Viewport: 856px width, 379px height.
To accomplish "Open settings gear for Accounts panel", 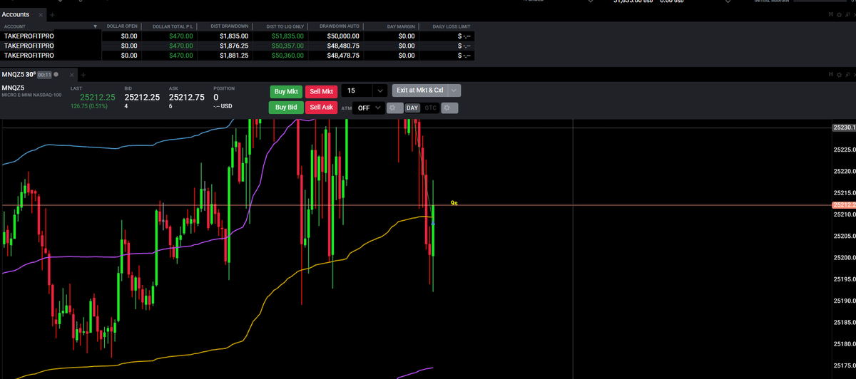I will pos(838,14).
